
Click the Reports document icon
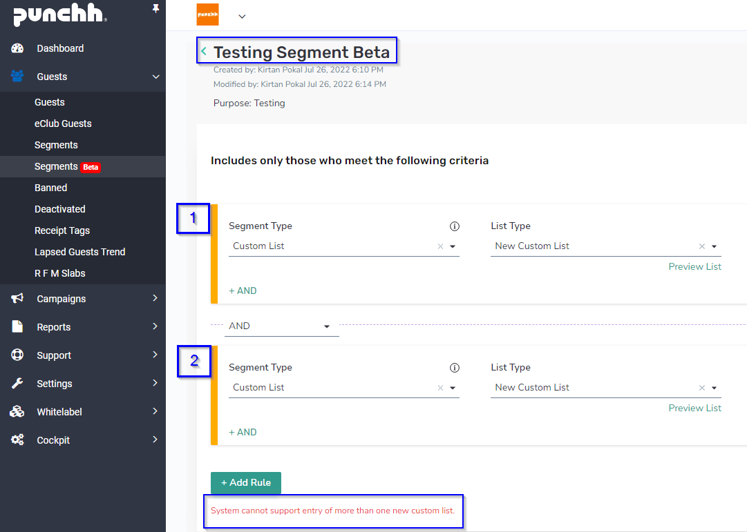[x=17, y=327]
